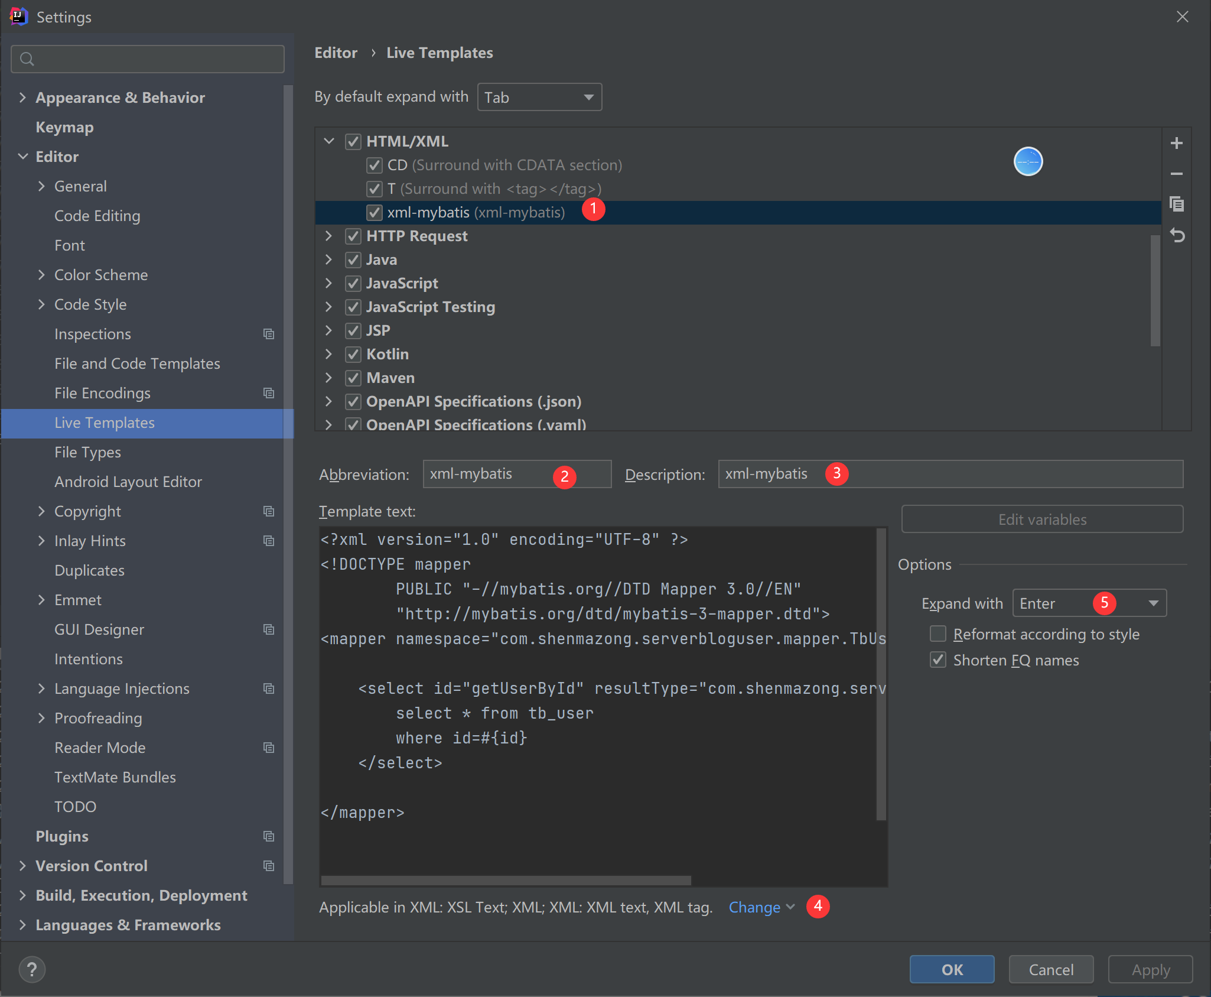Expand the JavaScript template group
Viewport: 1211px width, 997px height.
tap(329, 283)
